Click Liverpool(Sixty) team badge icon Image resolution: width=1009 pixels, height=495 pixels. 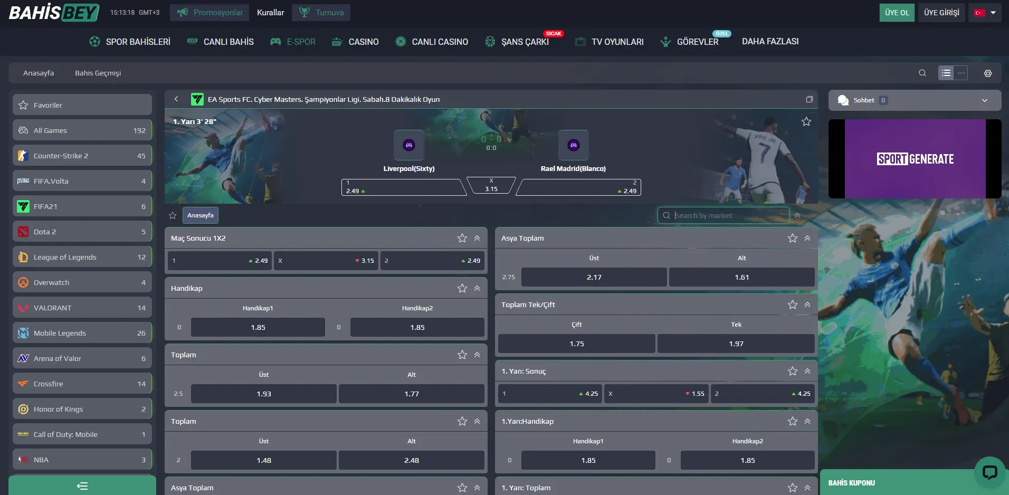[409, 145]
